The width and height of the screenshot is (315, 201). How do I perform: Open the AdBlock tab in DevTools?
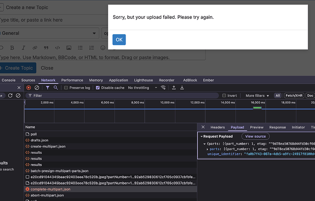[x=190, y=80]
